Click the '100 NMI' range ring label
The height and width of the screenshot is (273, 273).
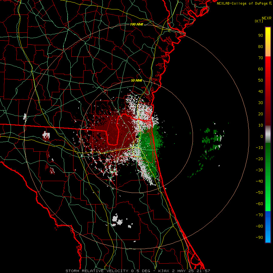tap(136, 24)
